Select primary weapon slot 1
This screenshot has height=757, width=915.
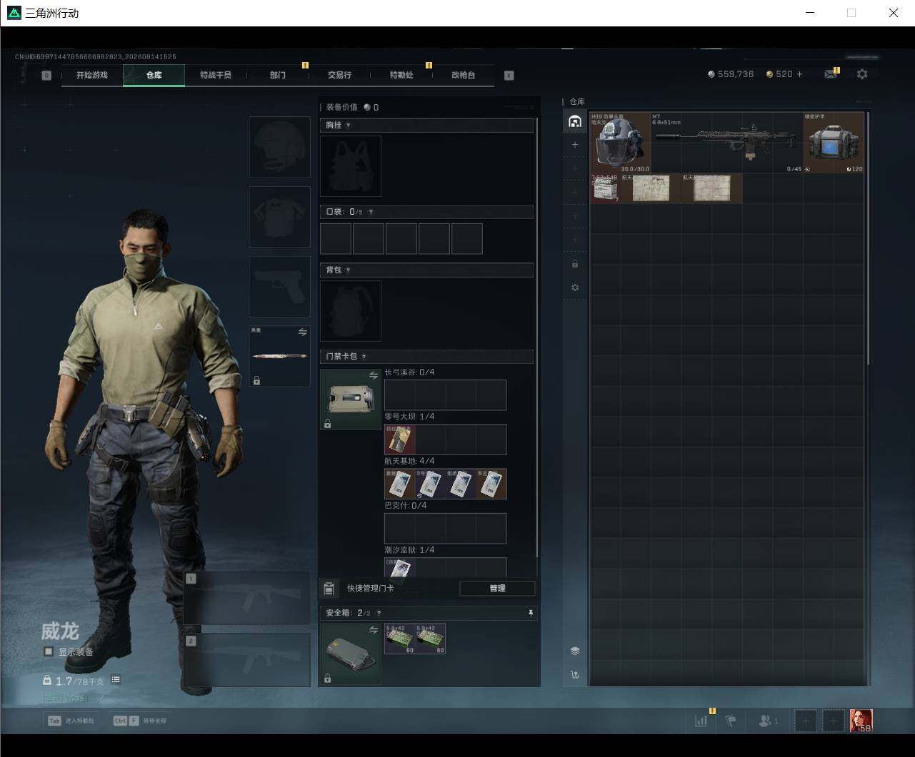(247, 598)
